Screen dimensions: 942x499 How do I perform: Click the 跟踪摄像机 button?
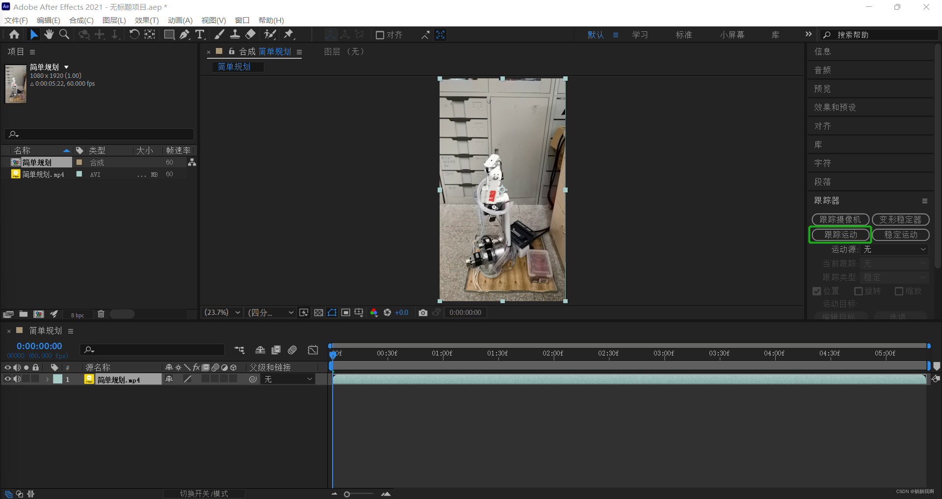point(840,219)
